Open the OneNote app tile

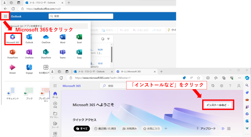click(x=29, y=54)
